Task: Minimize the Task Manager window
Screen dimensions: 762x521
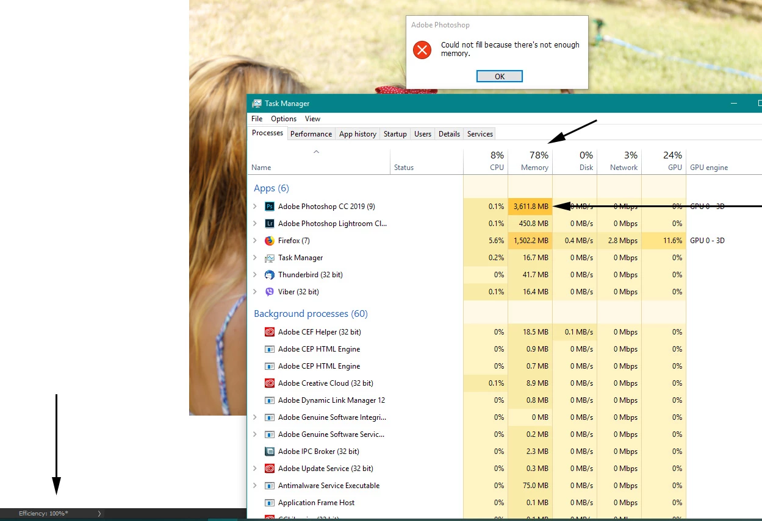Action: tap(733, 104)
